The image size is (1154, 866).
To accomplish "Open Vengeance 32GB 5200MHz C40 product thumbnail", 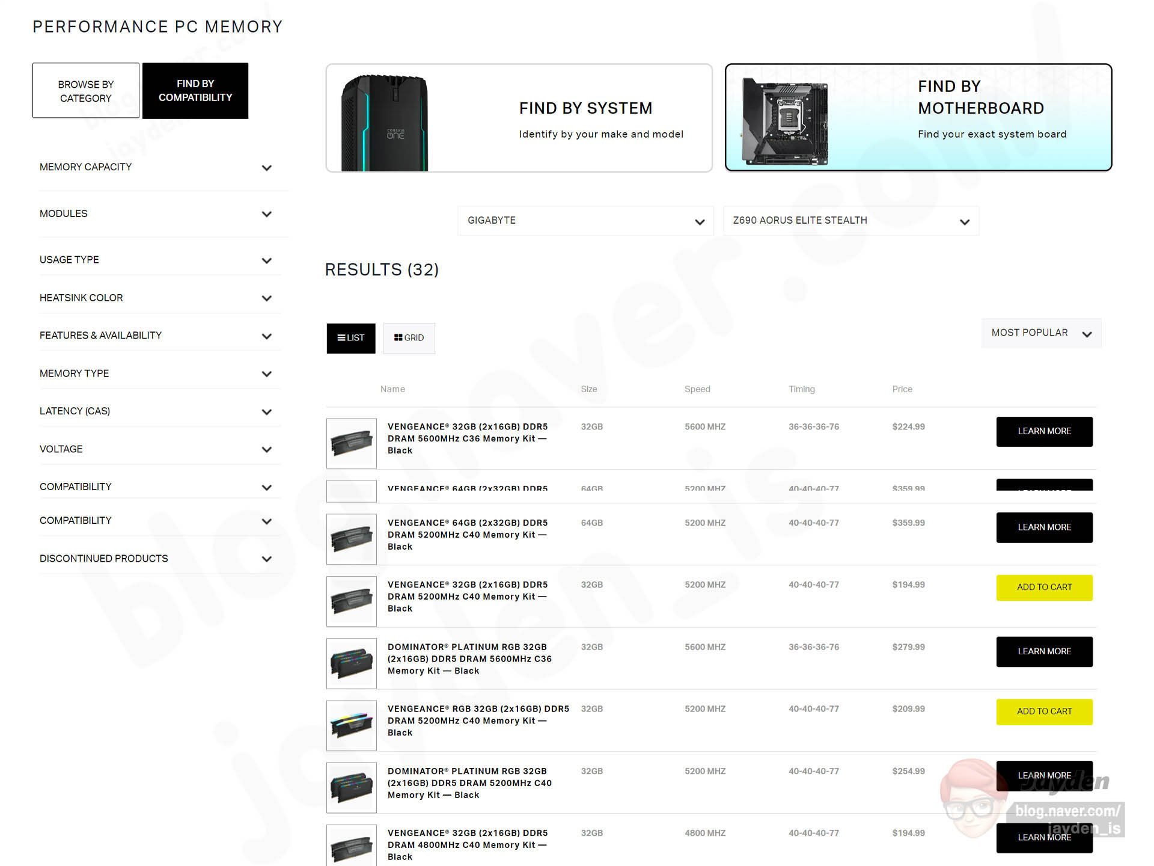I will click(352, 601).
